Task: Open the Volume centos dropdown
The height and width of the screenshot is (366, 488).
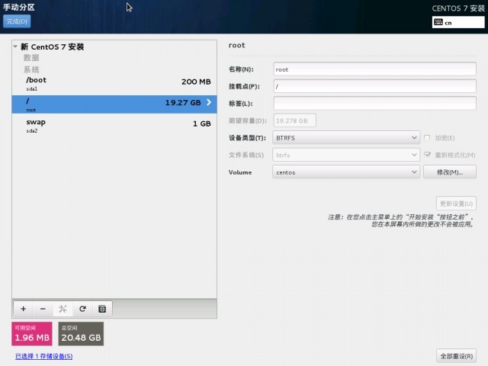Action: [346, 172]
